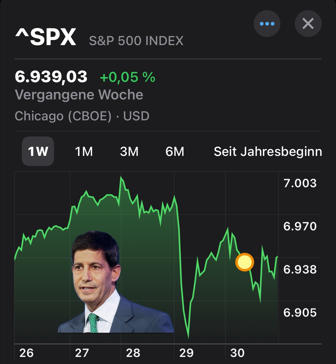Tap the Chicago (CBOE) · USD exchange label
The height and width of the screenshot is (364, 336).
point(82,116)
